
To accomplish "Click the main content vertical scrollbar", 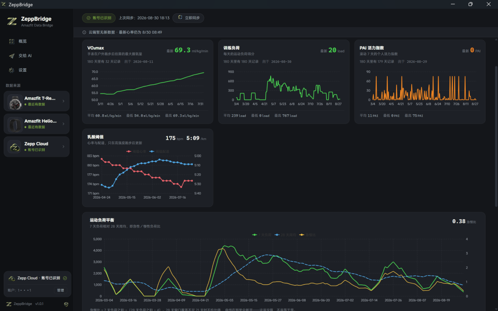I will 496,136.
